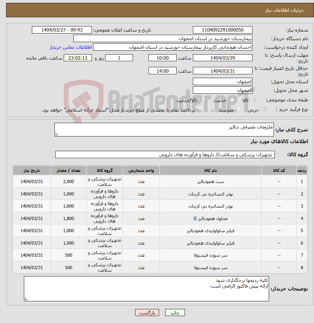Select the کالا/خدمت radio button
This screenshot has height=323, width=314.
[x=204, y=99]
